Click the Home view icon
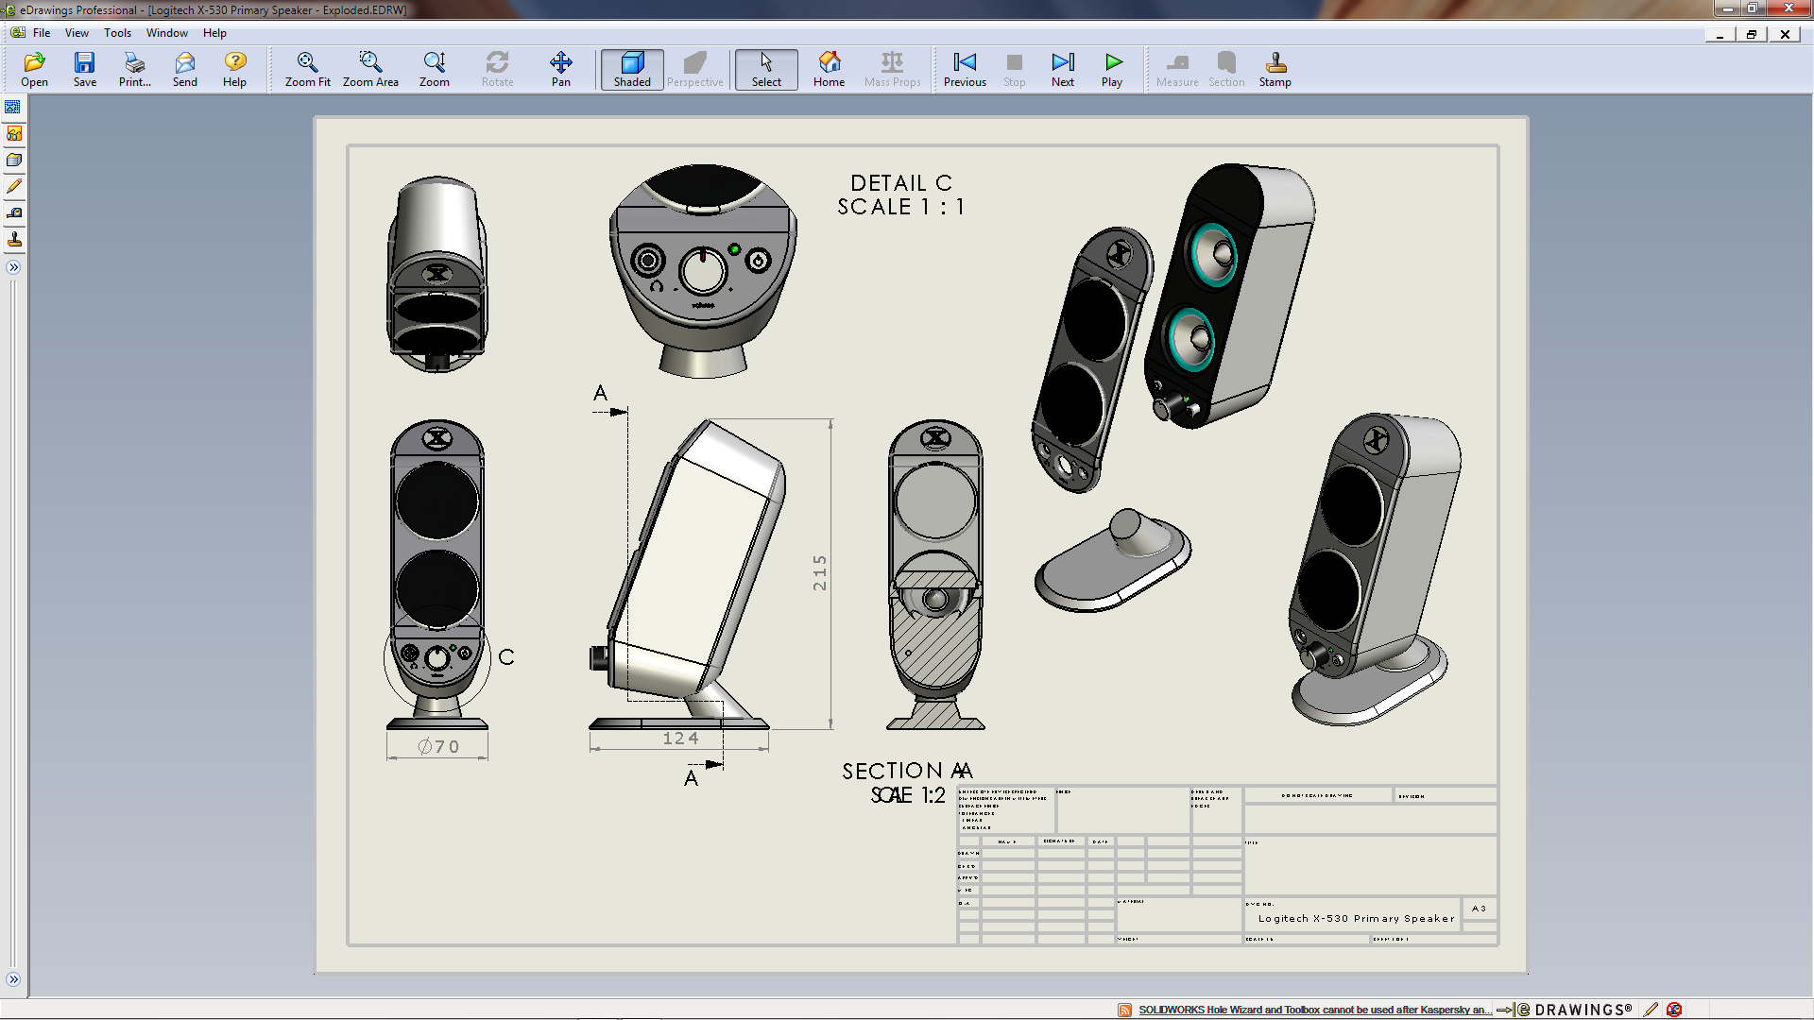This screenshot has height=1020, width=1814. coord(829,69)
